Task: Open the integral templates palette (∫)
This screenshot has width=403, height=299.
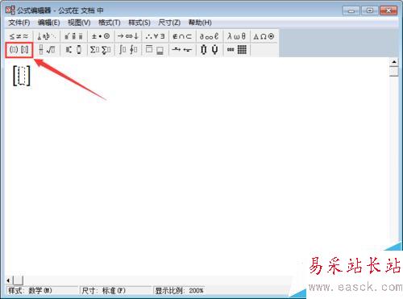Action: pyautogui.click(x=128, y=50)
